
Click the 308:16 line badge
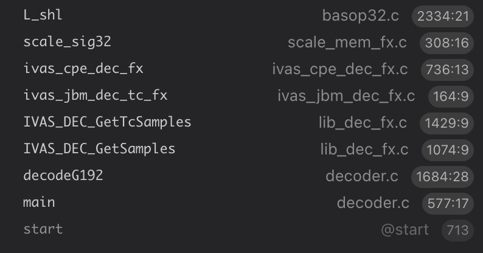447,43
